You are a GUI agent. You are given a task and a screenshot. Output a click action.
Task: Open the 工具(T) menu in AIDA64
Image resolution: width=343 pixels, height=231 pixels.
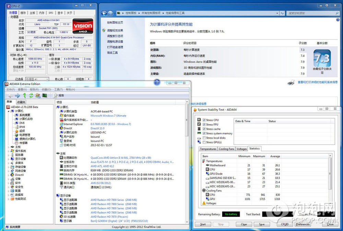tap(58, 90)
